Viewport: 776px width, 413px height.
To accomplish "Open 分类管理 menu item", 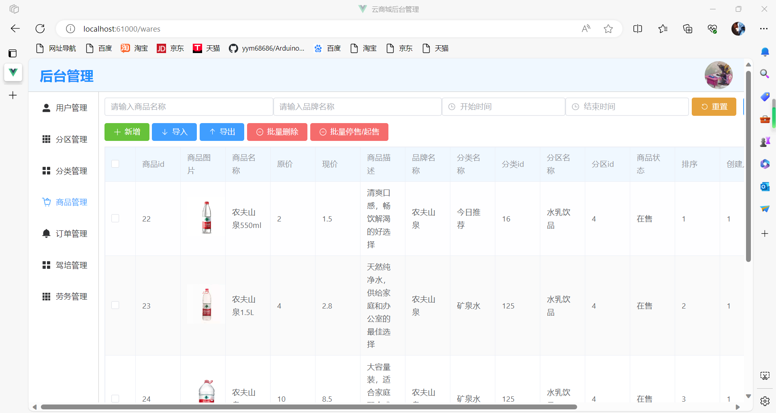I will pos(65,171).
